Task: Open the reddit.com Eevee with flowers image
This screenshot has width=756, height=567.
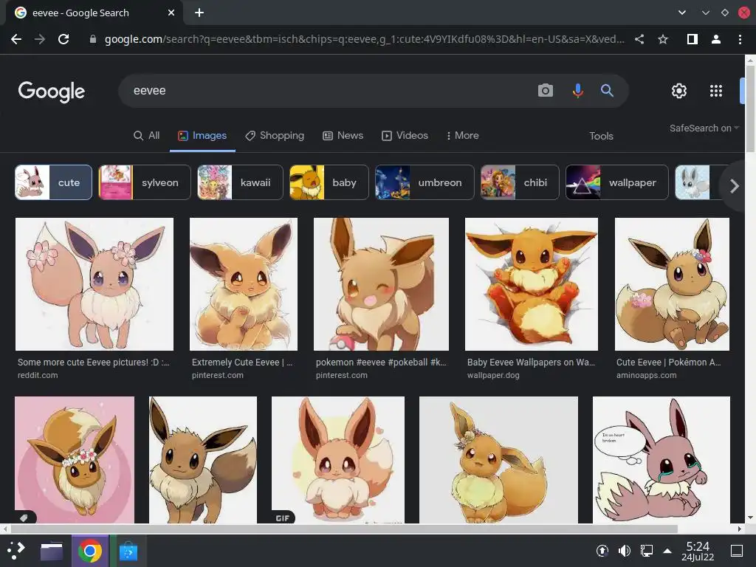Action: 94,284
